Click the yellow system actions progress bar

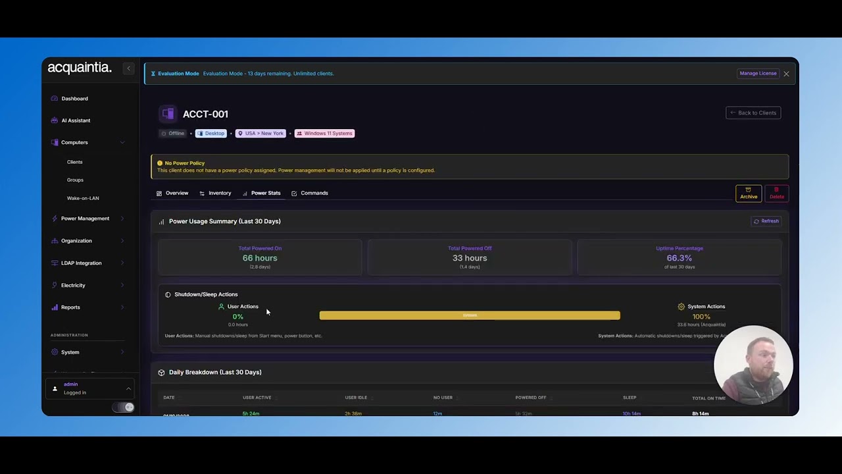point(470,316)
